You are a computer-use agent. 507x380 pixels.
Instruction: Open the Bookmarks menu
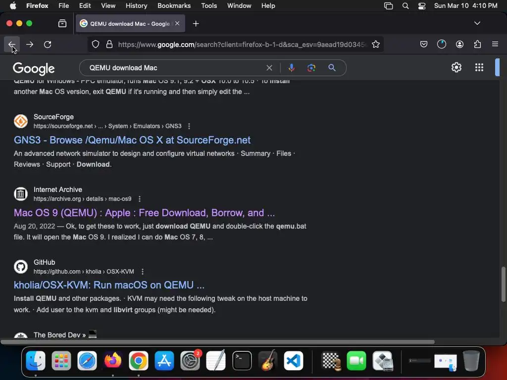click(x=174, y=6)
